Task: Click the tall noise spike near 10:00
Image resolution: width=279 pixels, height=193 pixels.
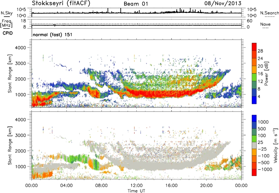Action: click(121, 10)
